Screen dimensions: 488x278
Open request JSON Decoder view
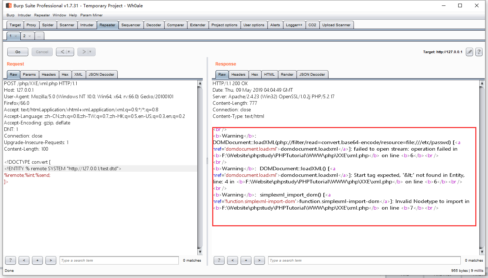point(101,74)
